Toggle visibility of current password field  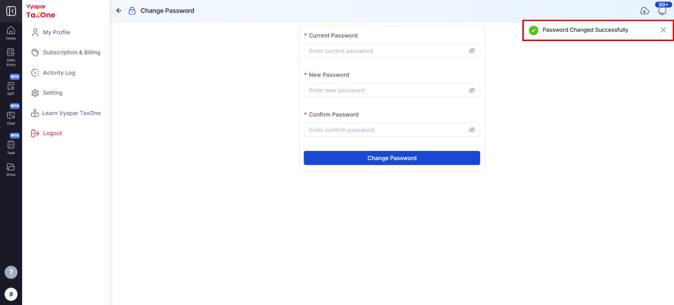(472, 51)
